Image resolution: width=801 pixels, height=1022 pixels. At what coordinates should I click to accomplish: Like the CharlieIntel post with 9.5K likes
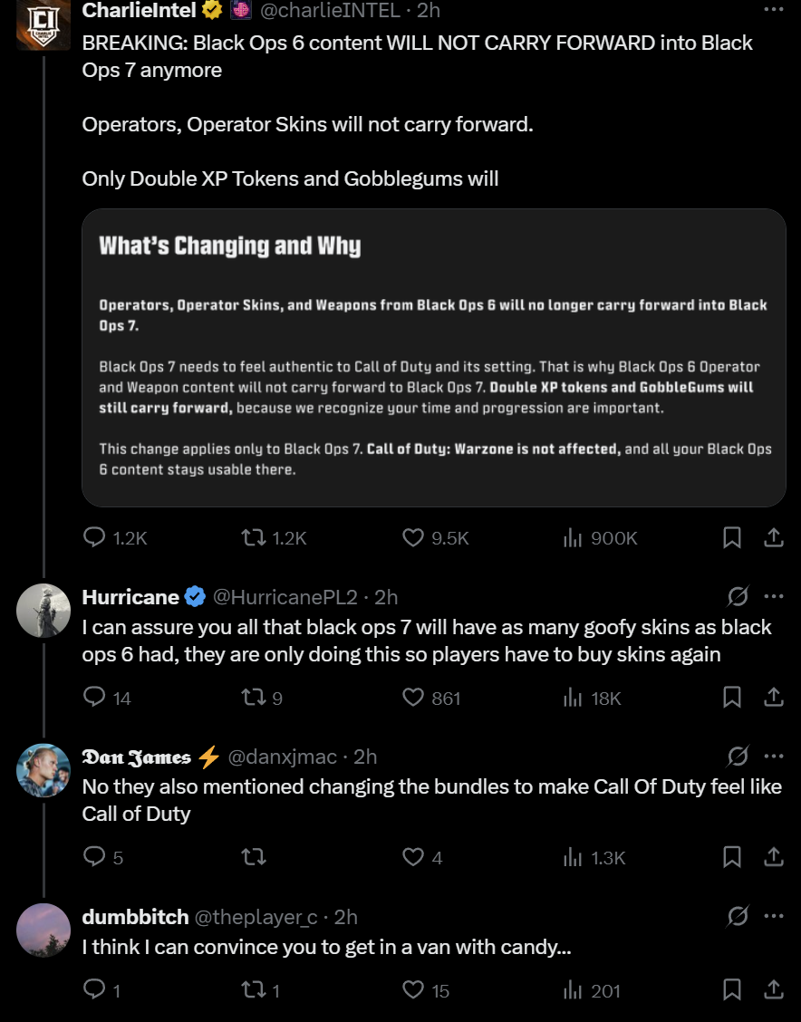413,538
